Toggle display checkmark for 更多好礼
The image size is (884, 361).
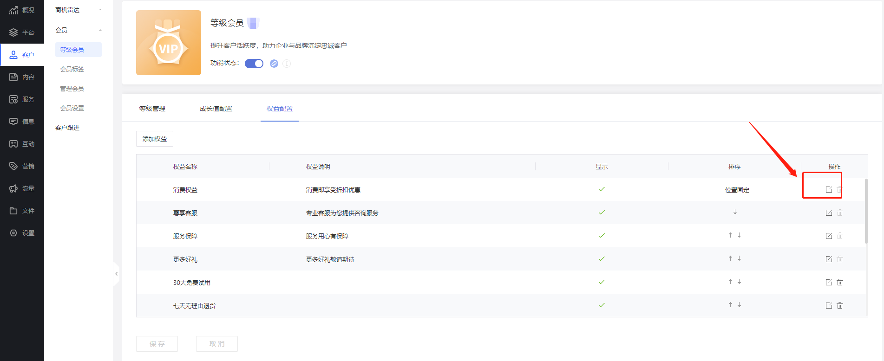[602, 259]
